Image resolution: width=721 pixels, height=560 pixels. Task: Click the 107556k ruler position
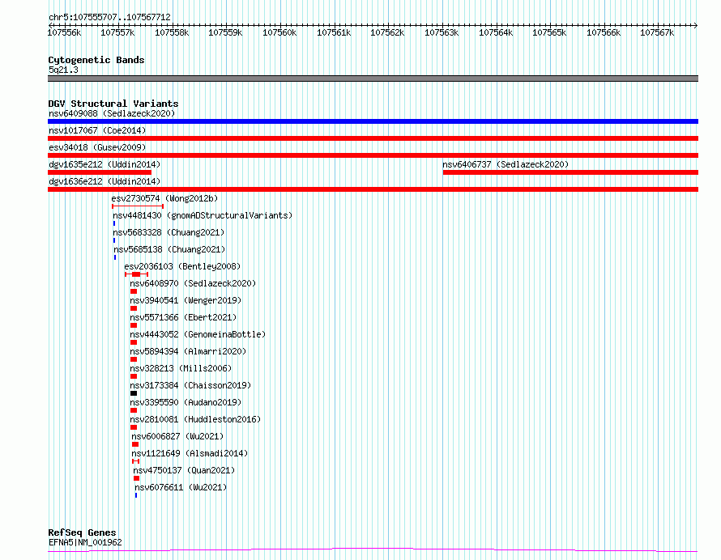64,32
